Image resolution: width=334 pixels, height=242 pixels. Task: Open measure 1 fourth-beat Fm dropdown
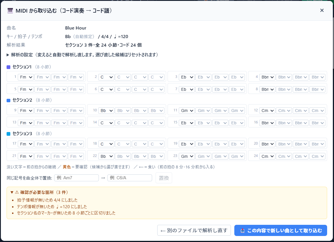click(x=76, y=77)
